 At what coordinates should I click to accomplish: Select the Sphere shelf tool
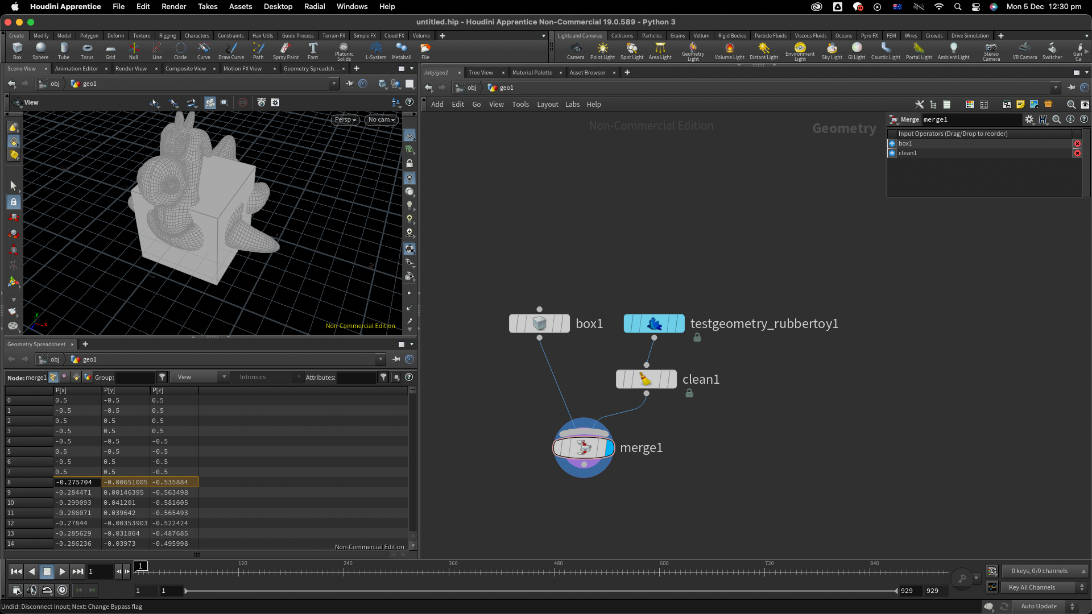(x=40, y=50)
